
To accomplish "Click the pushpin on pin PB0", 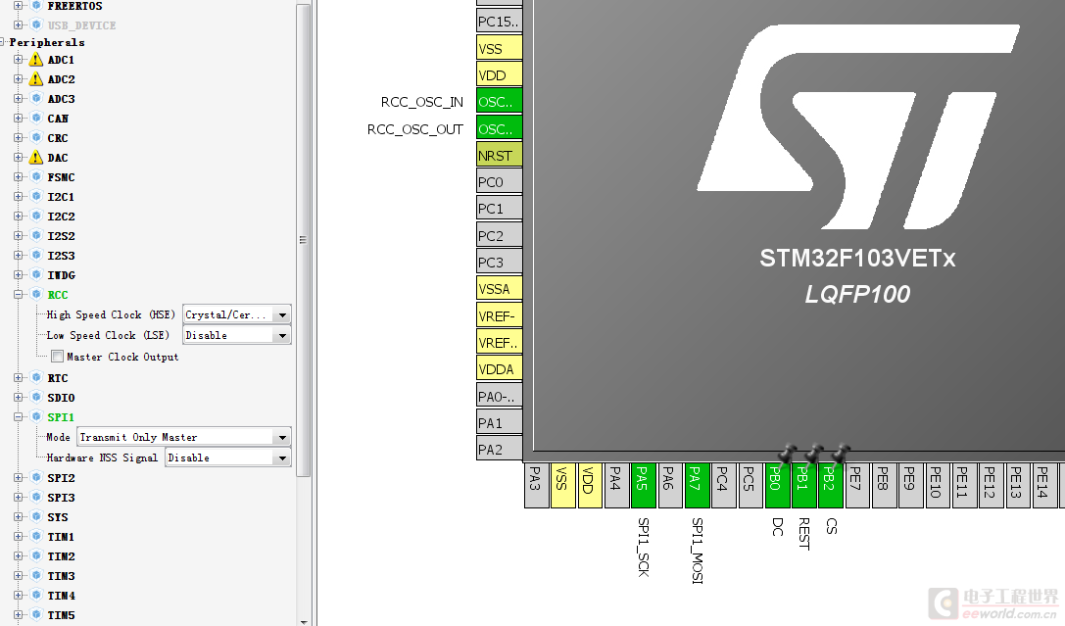I will 787,455.
